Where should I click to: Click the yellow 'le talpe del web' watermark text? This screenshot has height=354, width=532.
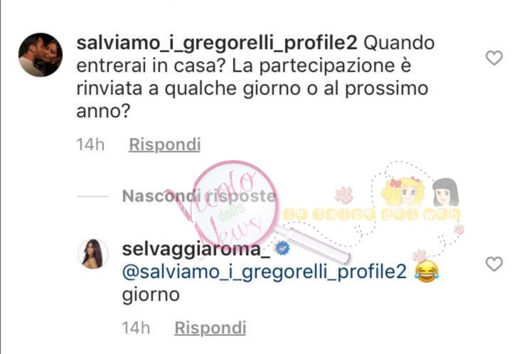pos(371,214)
